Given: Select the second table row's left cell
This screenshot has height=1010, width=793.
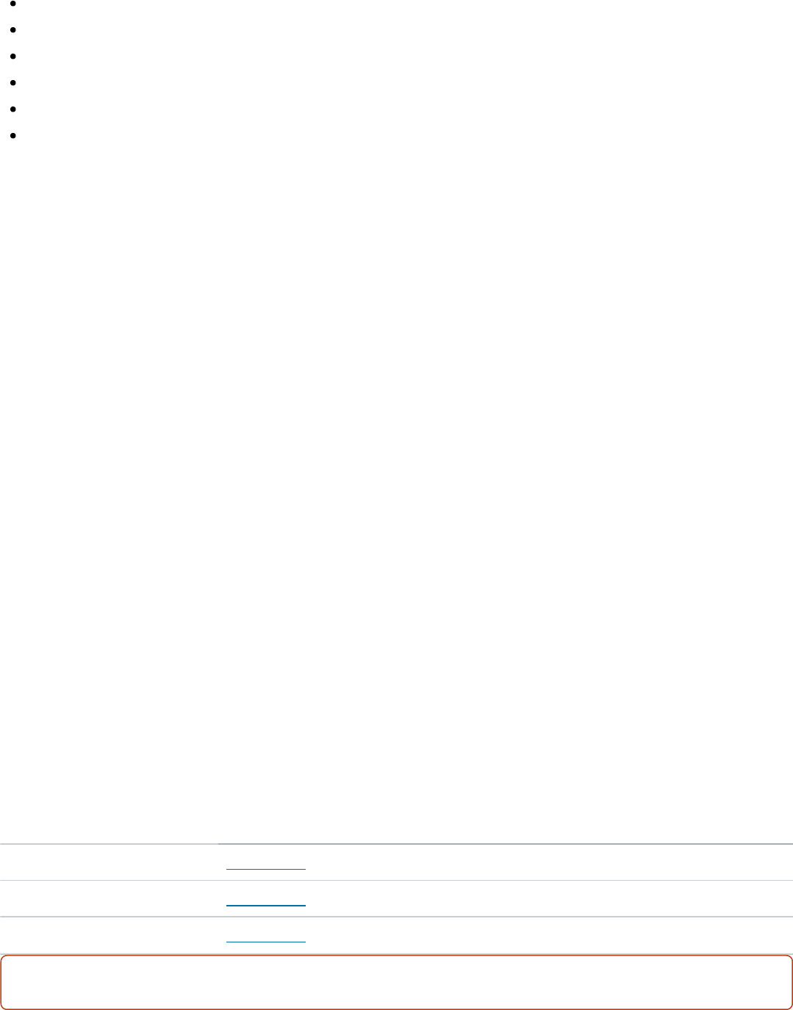Looking at the screenshot, I should tap(109, 898).
